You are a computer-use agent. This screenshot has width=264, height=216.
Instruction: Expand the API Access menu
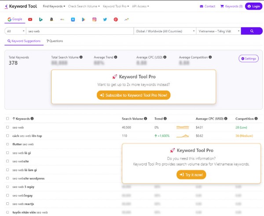140,7
